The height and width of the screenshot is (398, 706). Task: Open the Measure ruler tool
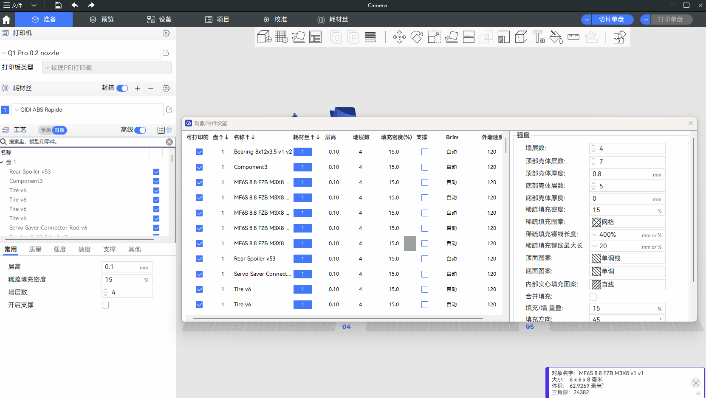click(573, 37)
